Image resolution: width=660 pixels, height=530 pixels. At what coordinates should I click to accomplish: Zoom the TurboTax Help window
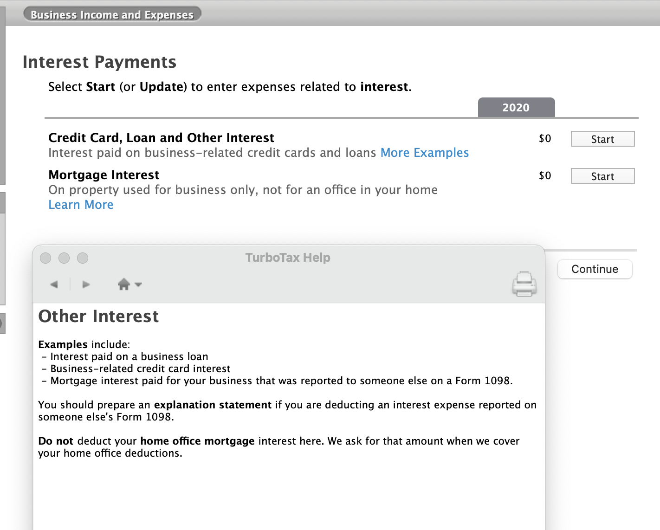point(83,258)
